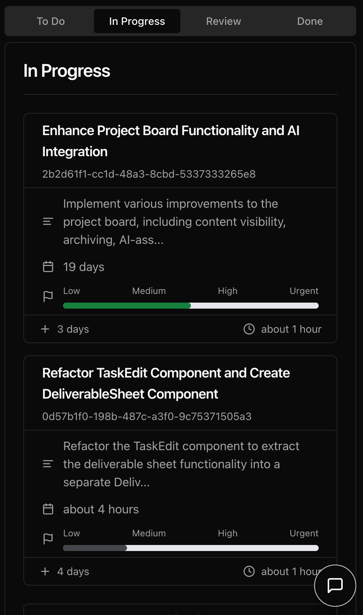
Task: Click description lines icon in Refactor TaskEdit card
Action: 48,464
